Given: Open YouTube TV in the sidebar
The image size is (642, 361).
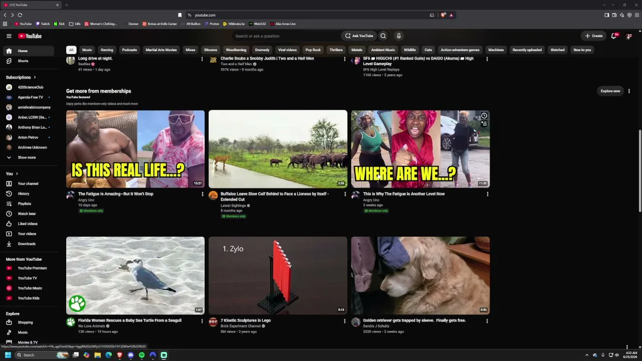Looking at the screenshot, I should (x=27, y=278).
